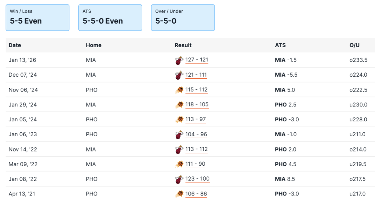
Task: Click the Result column header
Action: (183, 45)
